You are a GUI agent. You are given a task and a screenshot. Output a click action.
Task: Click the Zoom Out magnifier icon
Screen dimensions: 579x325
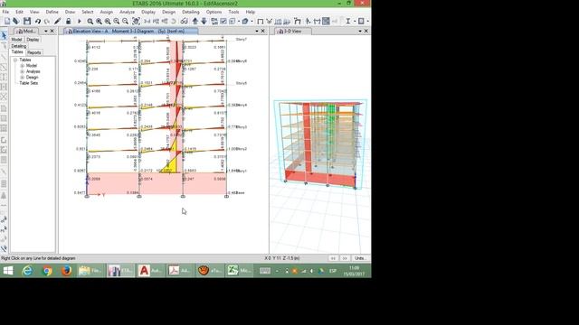125,22
